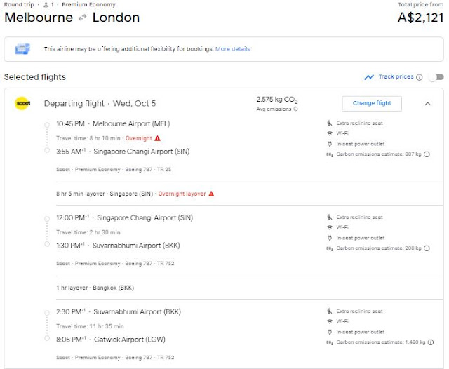Screen dimensions: 449x369
Task: Click the A$2,121 total price
Action: point(417,18)
